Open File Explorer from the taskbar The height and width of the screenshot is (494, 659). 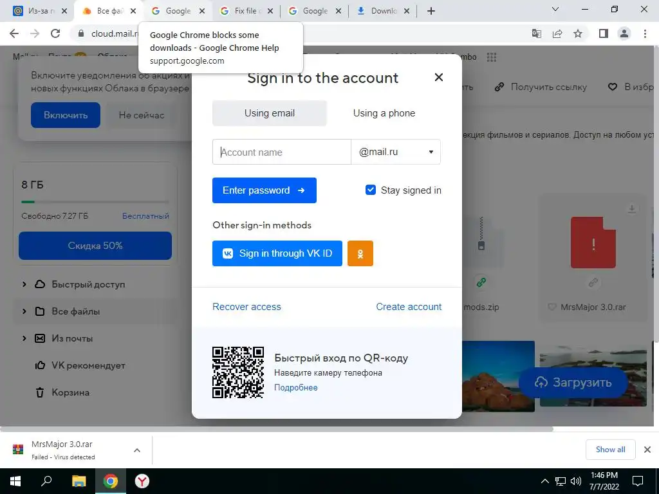tap(79, 481)
